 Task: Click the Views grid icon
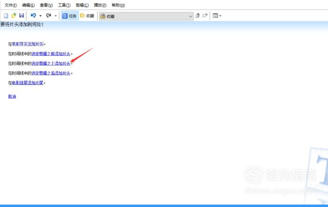tap(215, 16)
